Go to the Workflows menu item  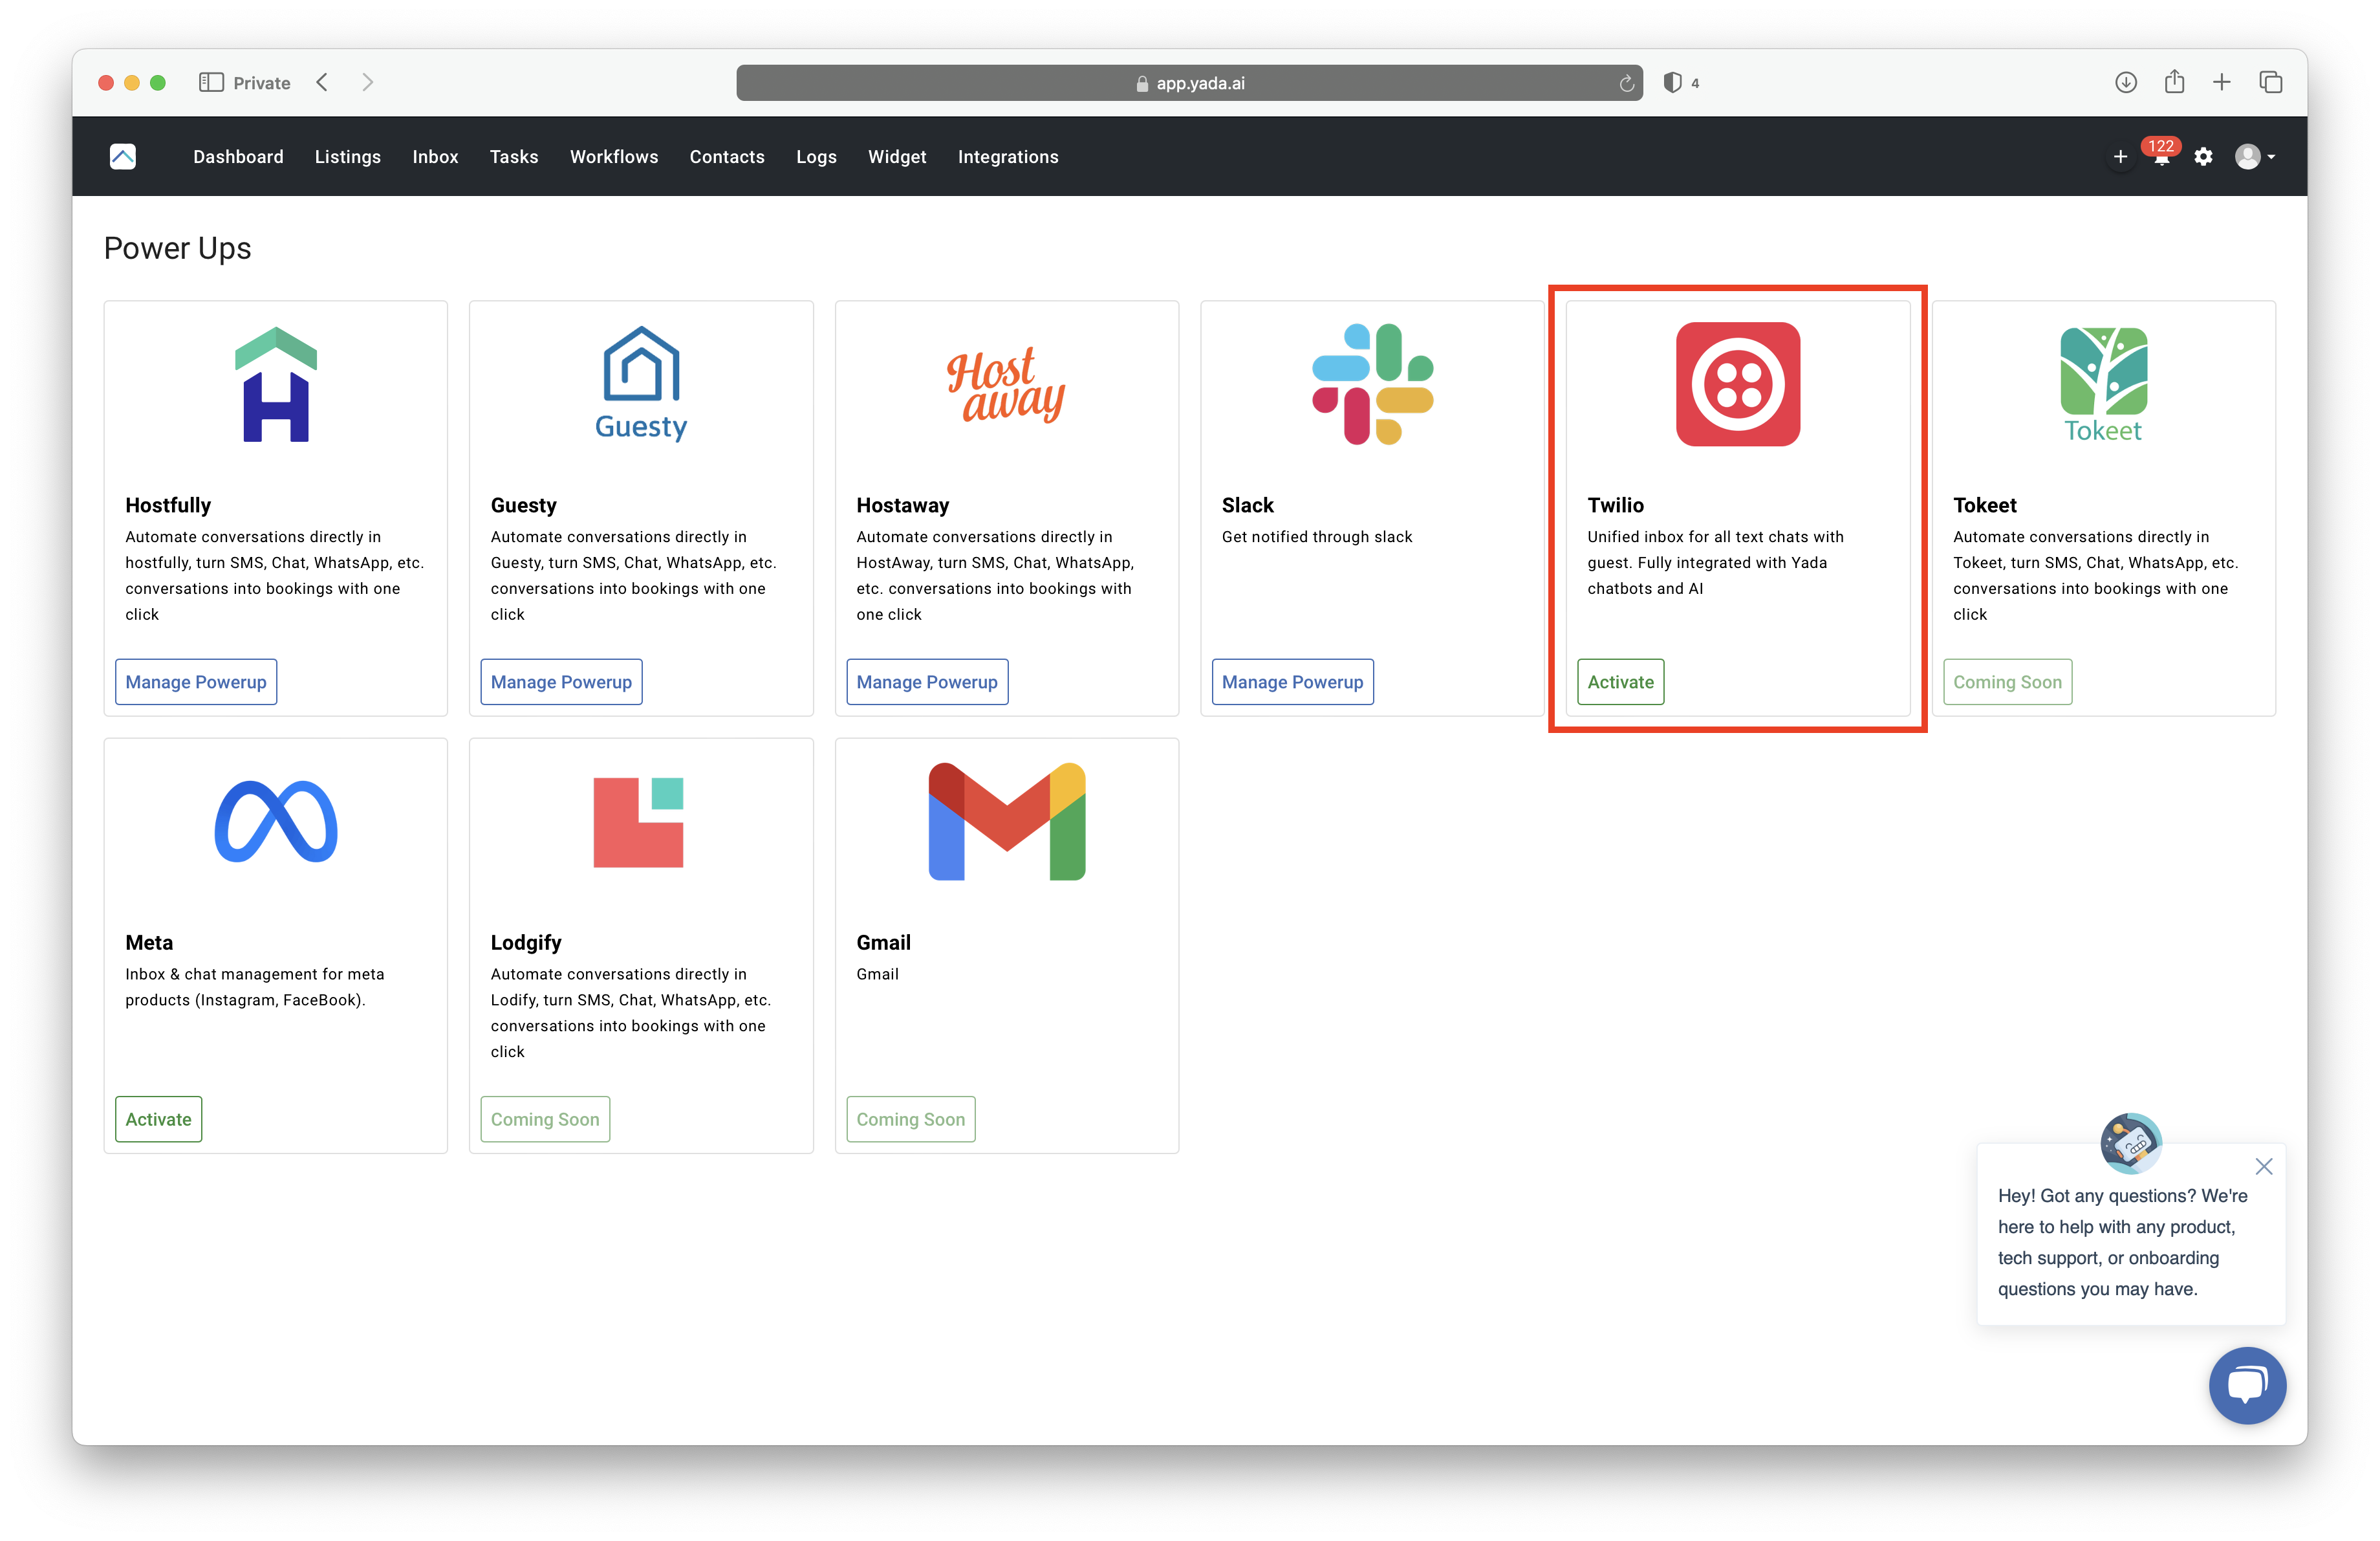(613, 157)
